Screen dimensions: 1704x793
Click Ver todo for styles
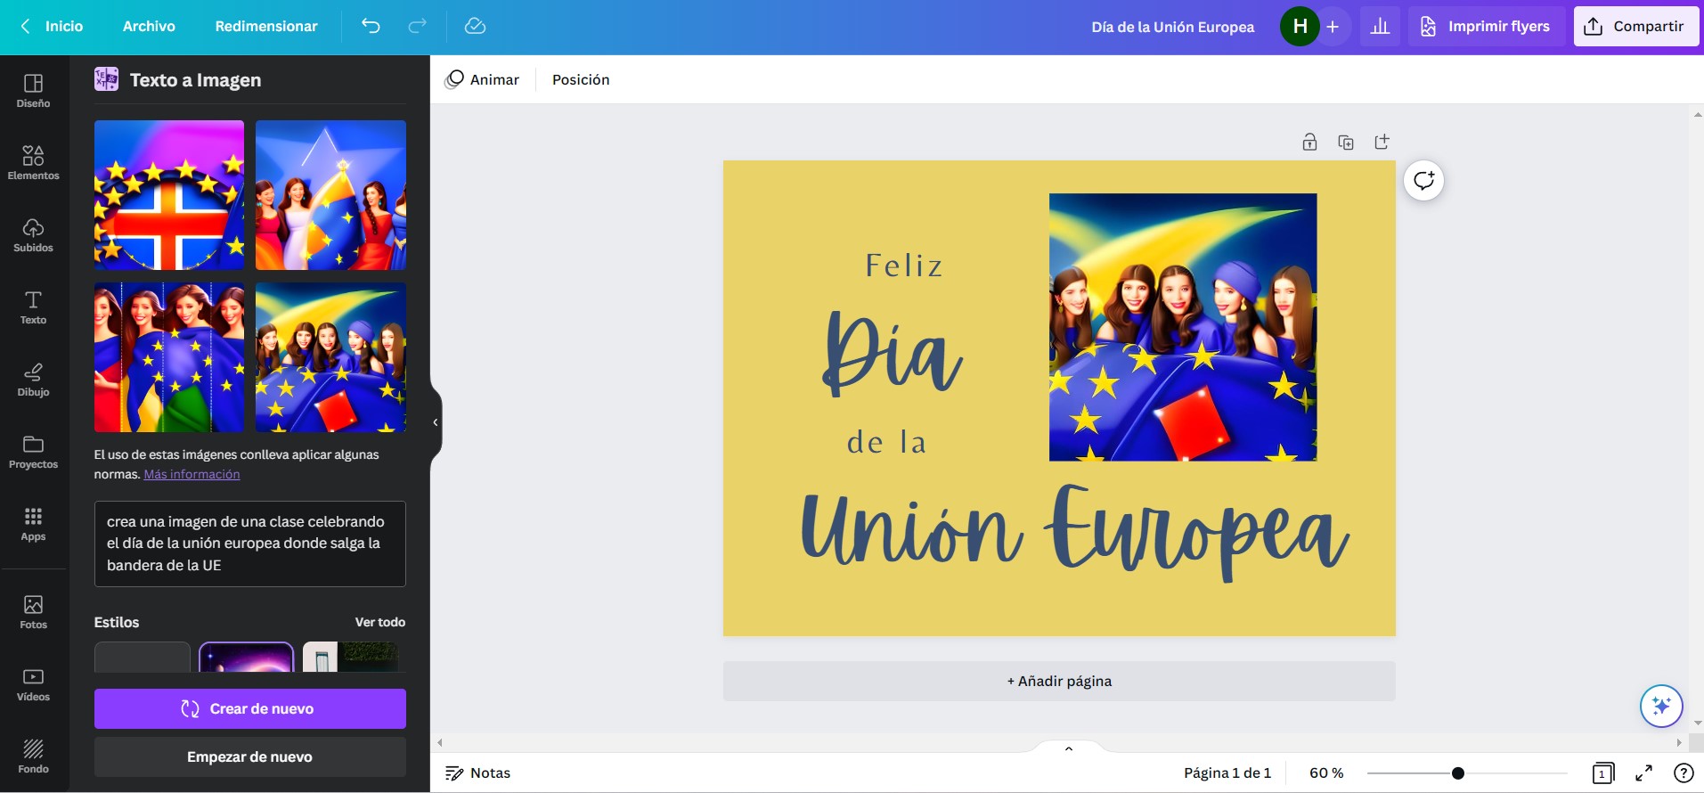[380, 622]
